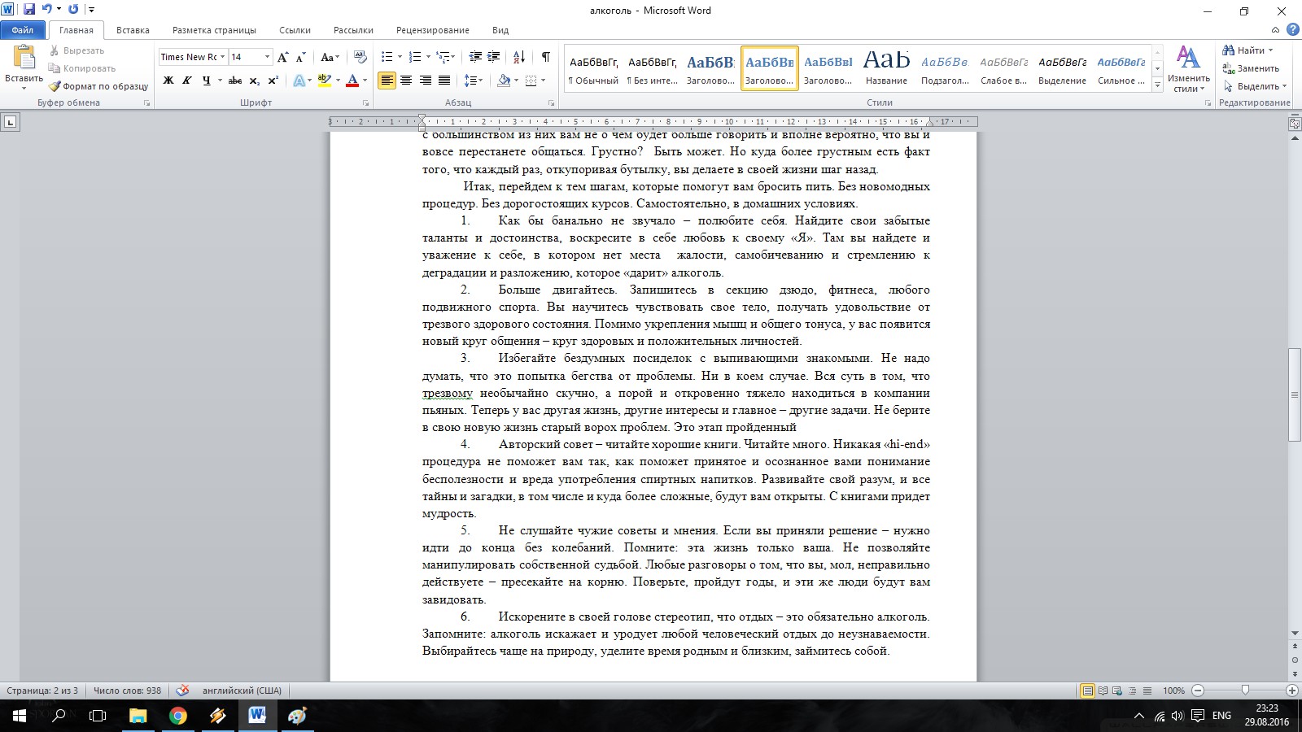Open the font name dropdown Times New Roman

[222, 57]
